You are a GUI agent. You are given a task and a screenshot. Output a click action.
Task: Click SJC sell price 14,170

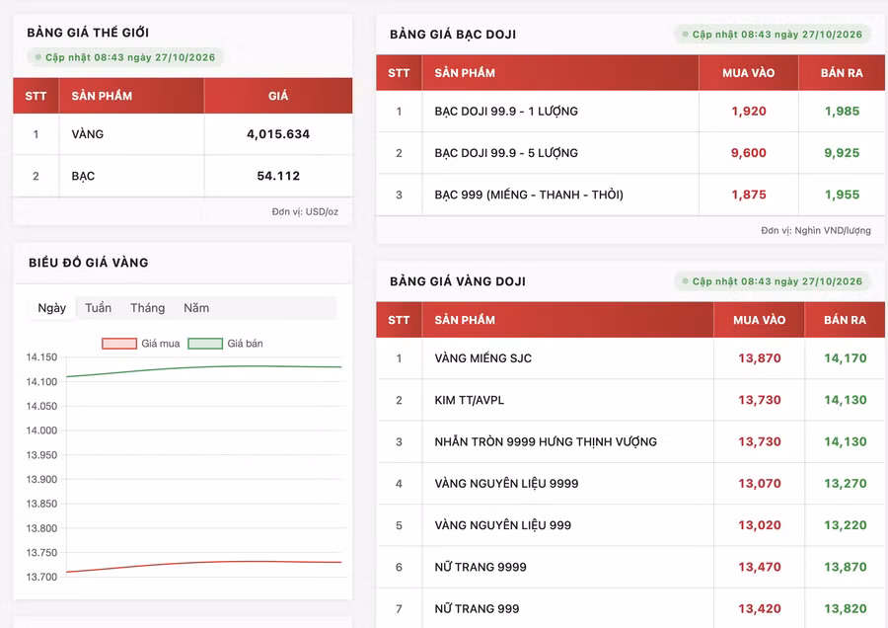(846, 358)
